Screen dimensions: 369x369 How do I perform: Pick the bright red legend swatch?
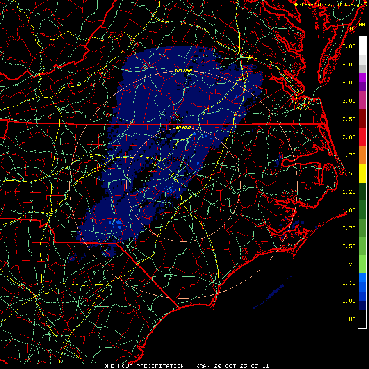[x=362, y=137]
